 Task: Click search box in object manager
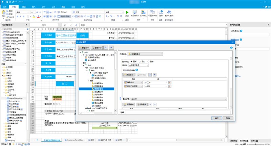tap(15, 29)
